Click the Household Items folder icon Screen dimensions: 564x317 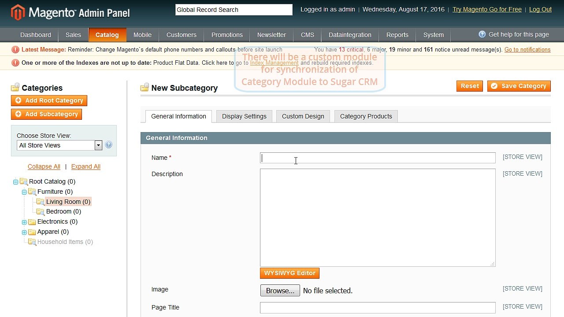point(32,242)
